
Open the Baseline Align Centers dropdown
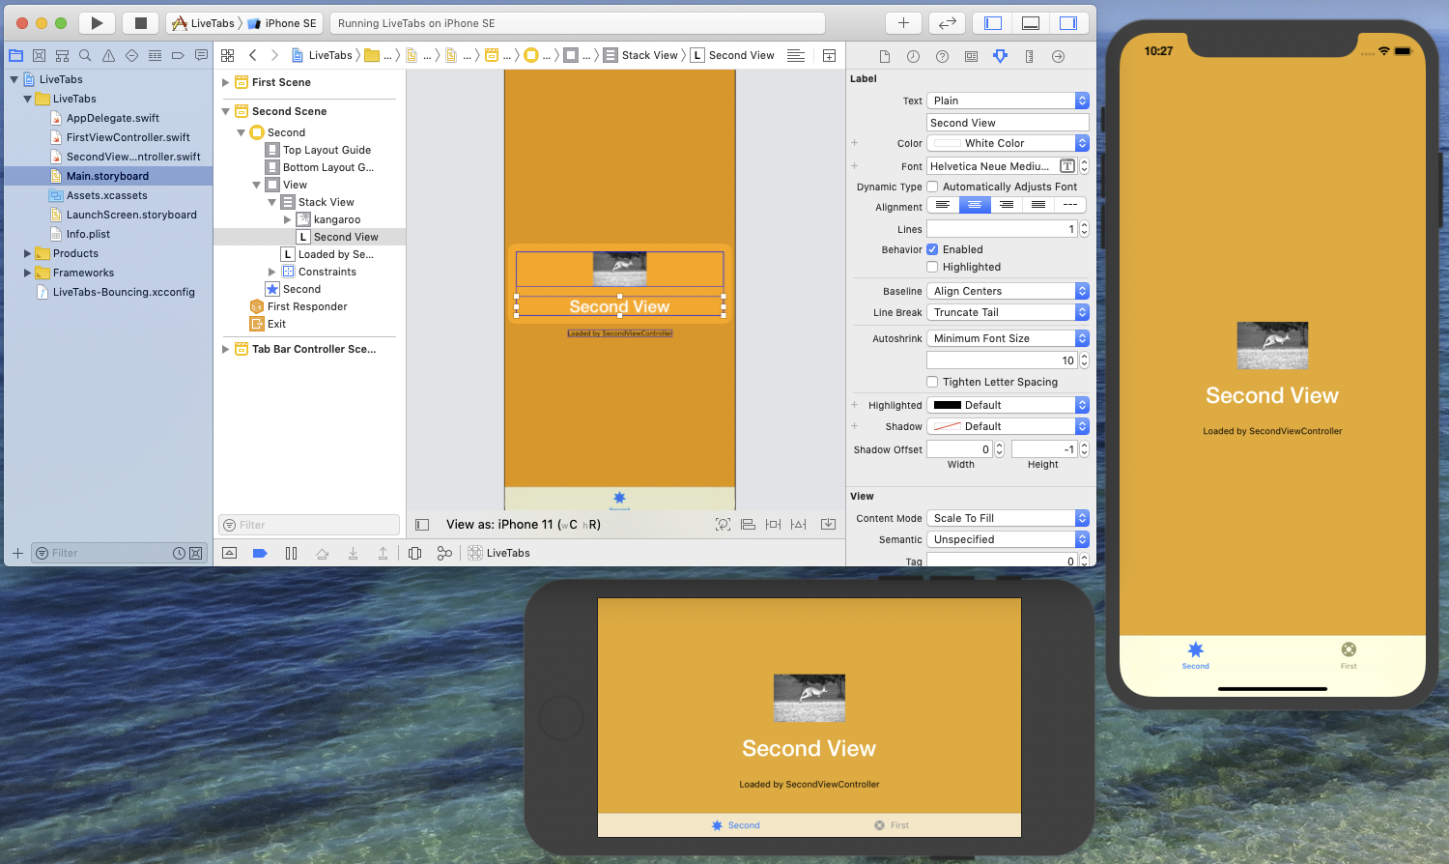(1008, 291)
